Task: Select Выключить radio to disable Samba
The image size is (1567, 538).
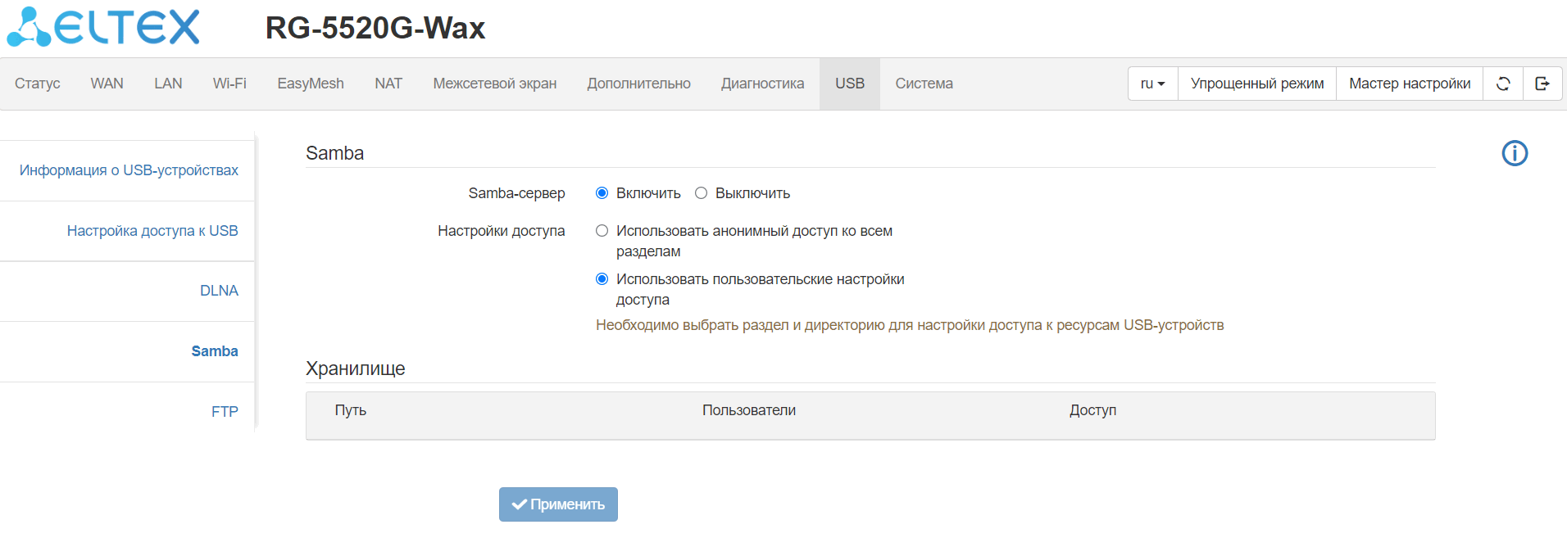Action: click(x=702, y=193)
